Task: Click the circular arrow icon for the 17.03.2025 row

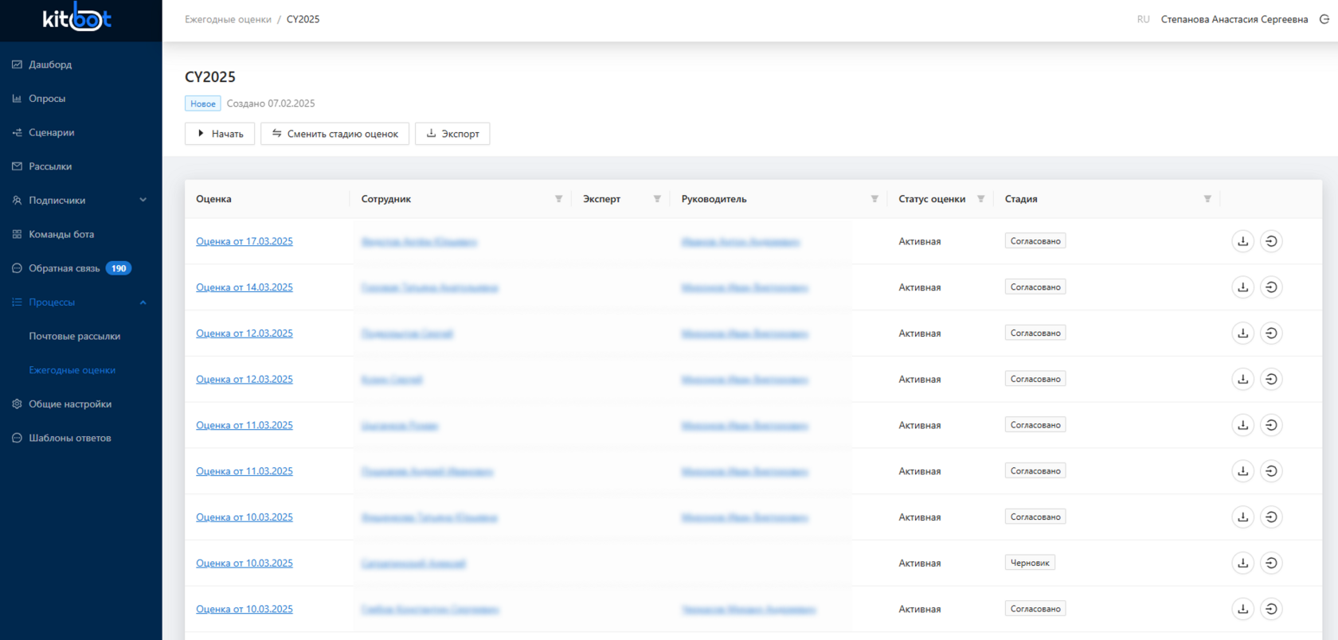Action: (1271, 241)
